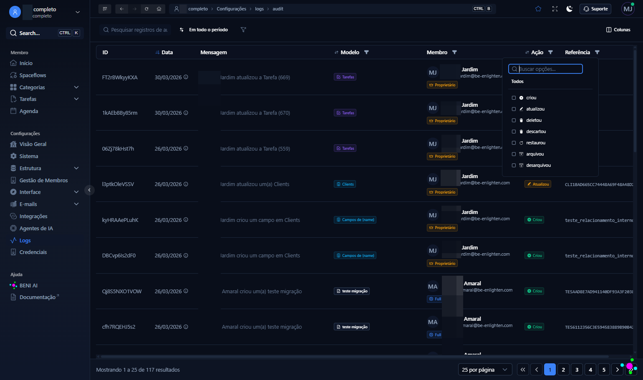Click the Ação column filter funnel
The height and width of the screenshot is (380, 643).
[550, 52]
